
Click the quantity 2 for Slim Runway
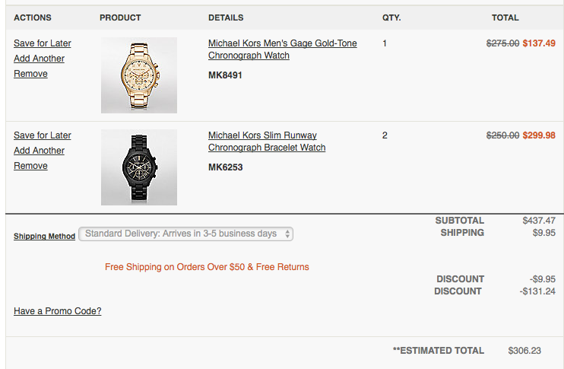pos(385,135)
